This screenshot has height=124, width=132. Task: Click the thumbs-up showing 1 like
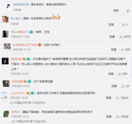(x=124, y=25)
